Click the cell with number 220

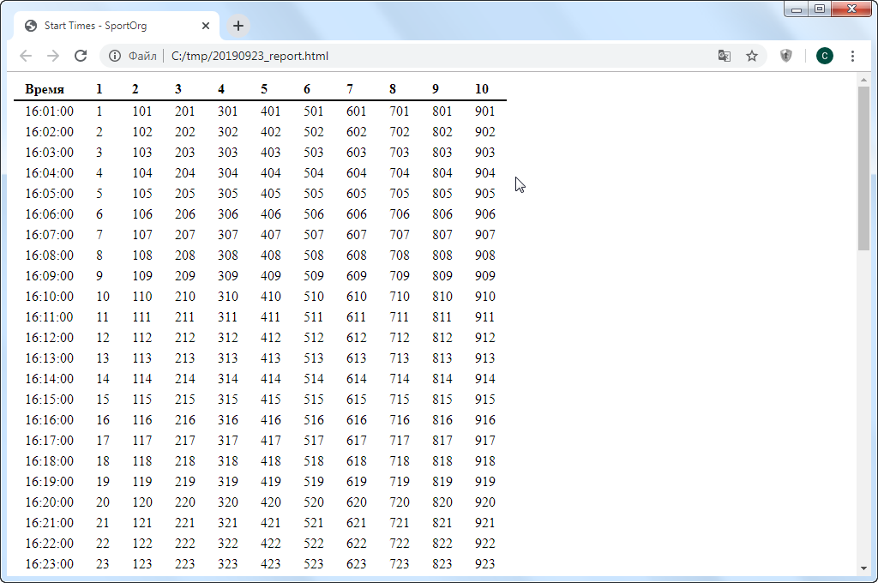click(185, 502)
